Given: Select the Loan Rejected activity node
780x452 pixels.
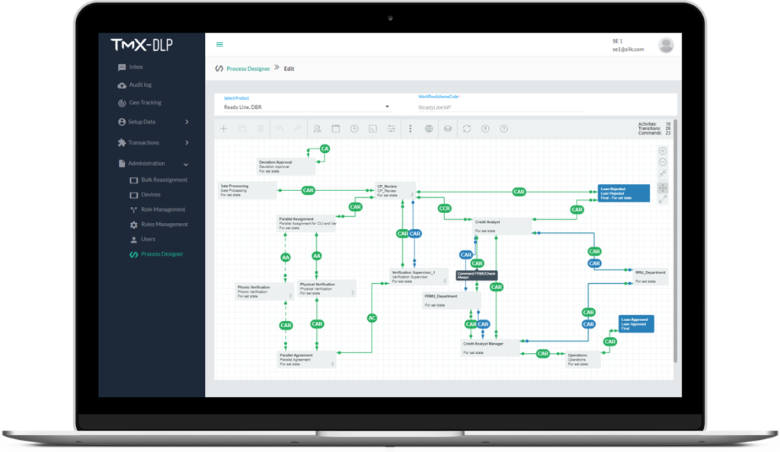Looking at the screenshot, I should point(624,193).
